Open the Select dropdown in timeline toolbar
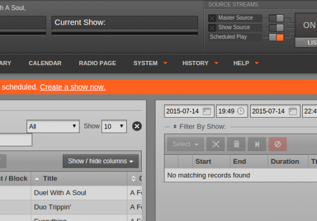This screenshot has width=317, height=221. pos(185,145)
